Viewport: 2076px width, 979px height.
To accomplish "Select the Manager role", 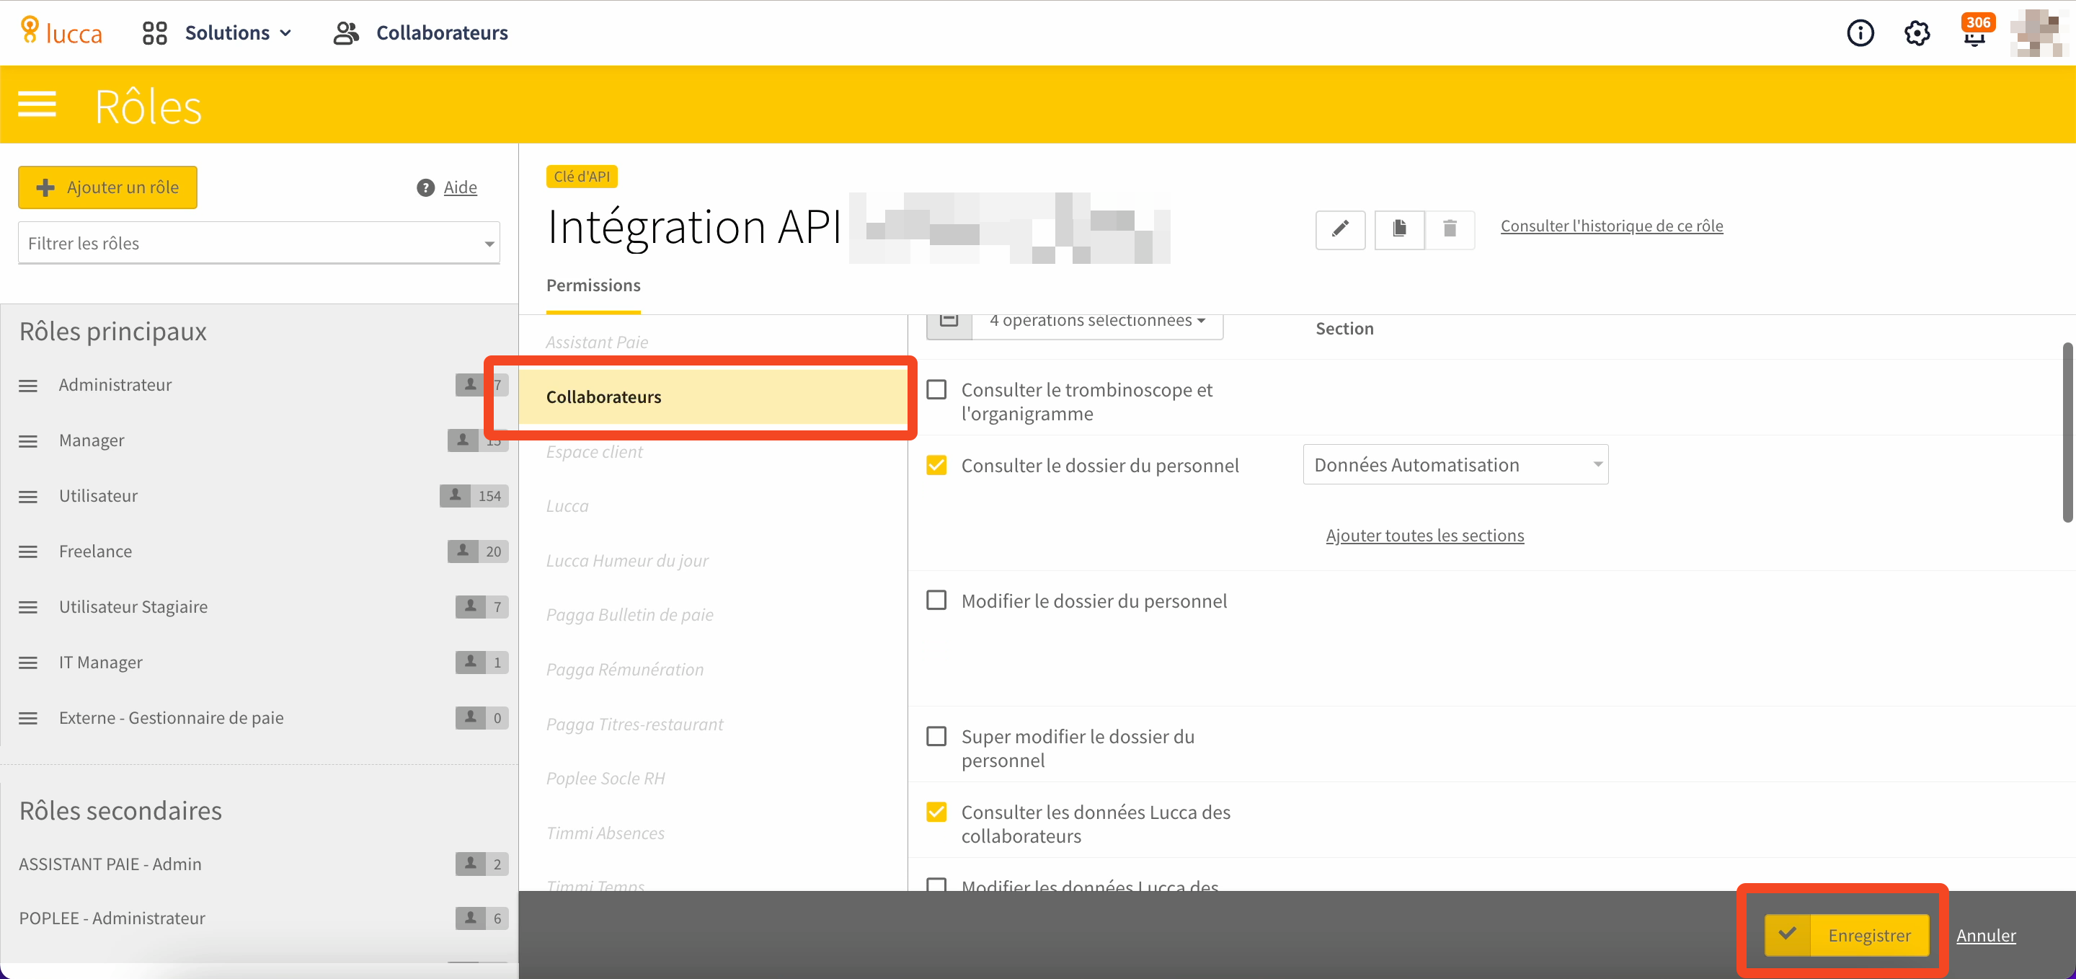I will point(91,440).
